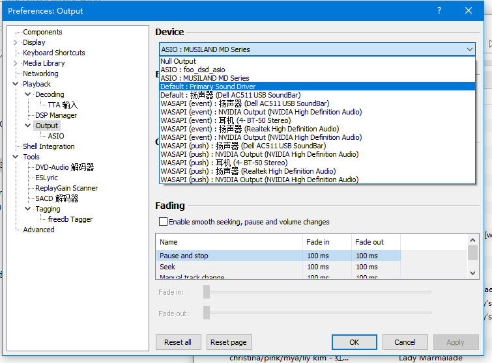Collapse the Tagging tree node
Image resolution: width=492 pixels, height=363 pixels.
[28, 209]
